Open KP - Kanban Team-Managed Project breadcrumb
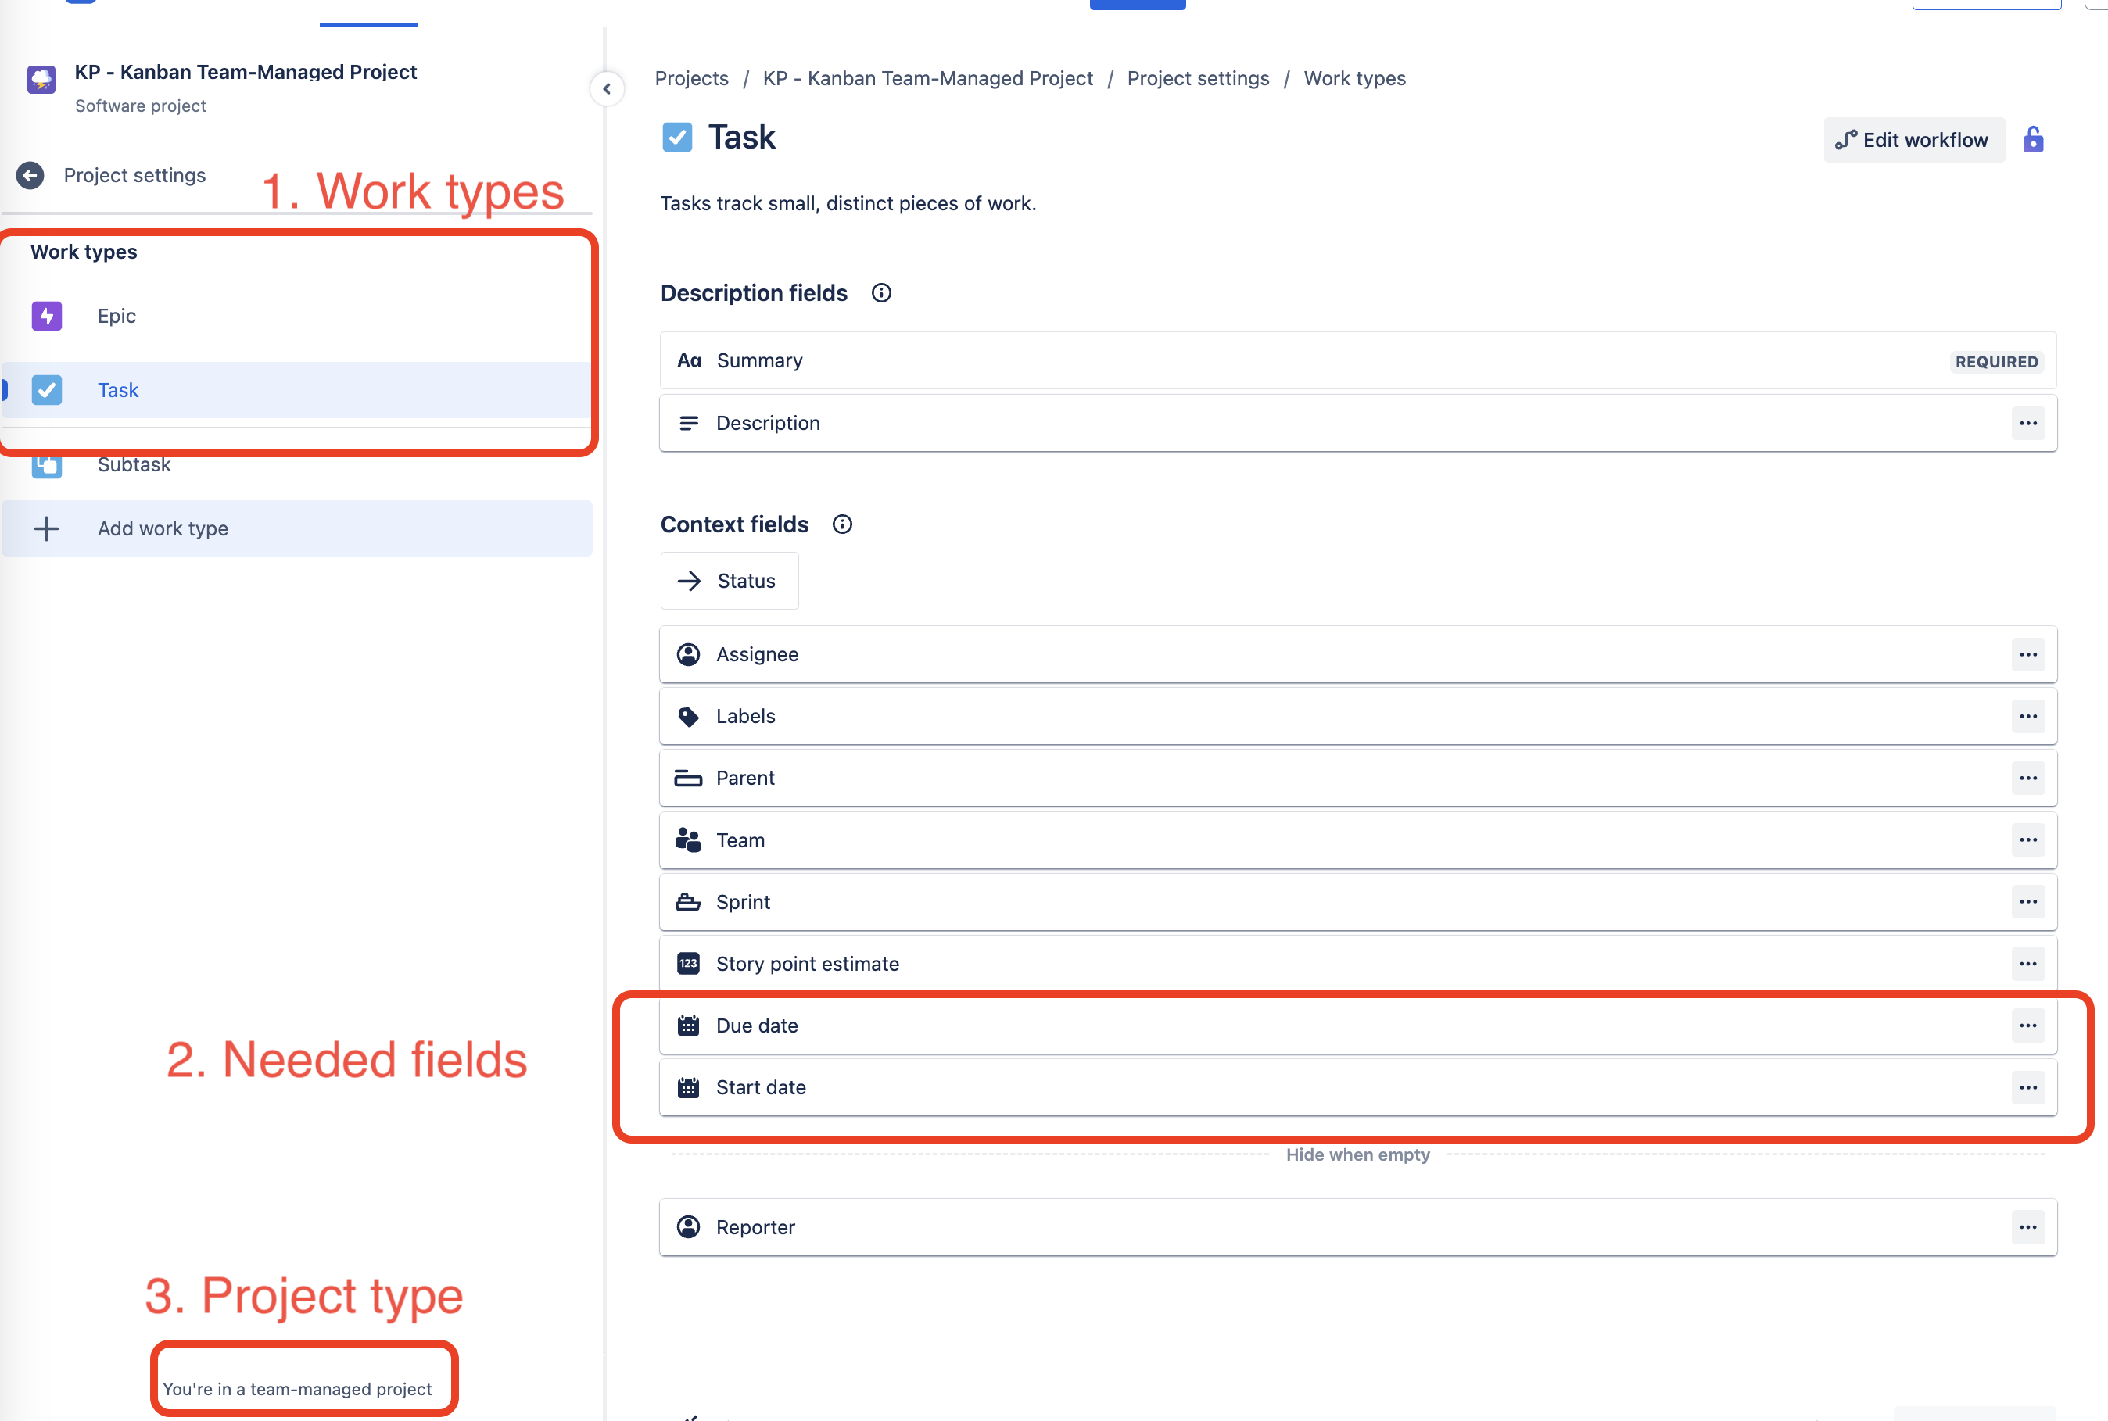Image resolution: width=2108 pixels, height=1421 pixels. point(927,79)
